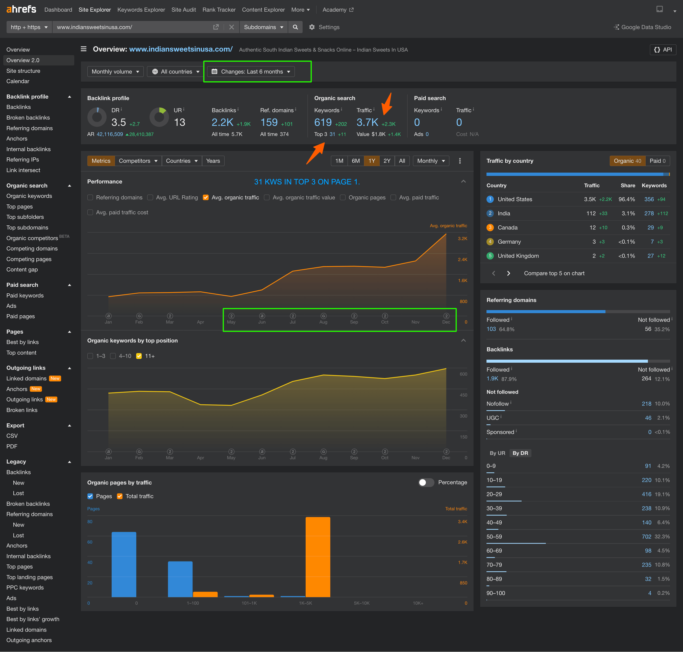Open Subdomains mode dropdown
Screen dimensions: 683x652
(263, 27)
